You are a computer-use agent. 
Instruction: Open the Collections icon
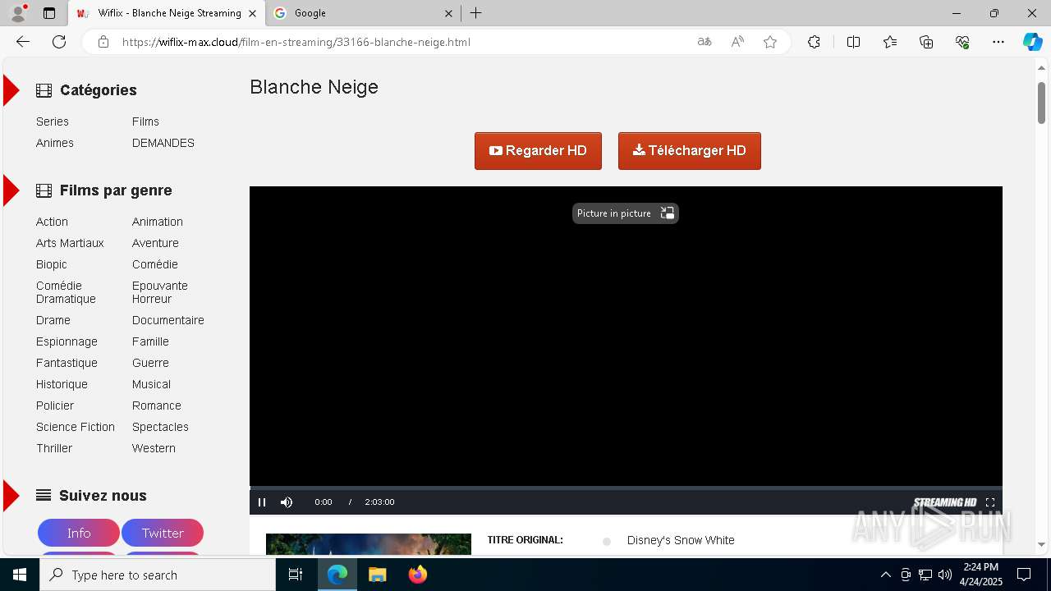point(926,42)
